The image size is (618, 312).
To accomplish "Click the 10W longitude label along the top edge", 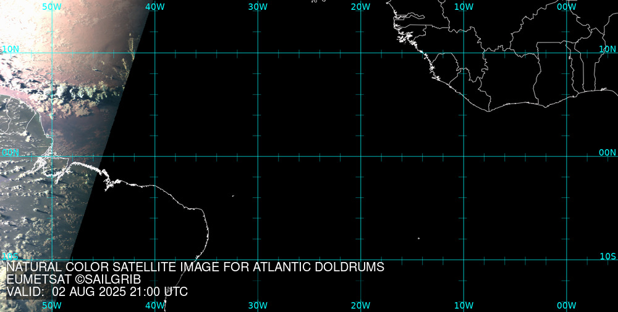I will tap(463, 7).
